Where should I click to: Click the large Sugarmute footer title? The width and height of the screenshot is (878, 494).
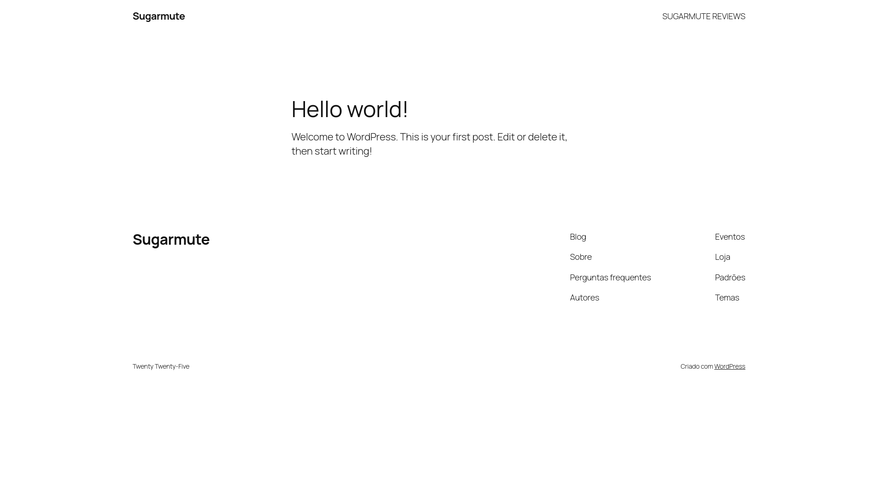[171, 239]
